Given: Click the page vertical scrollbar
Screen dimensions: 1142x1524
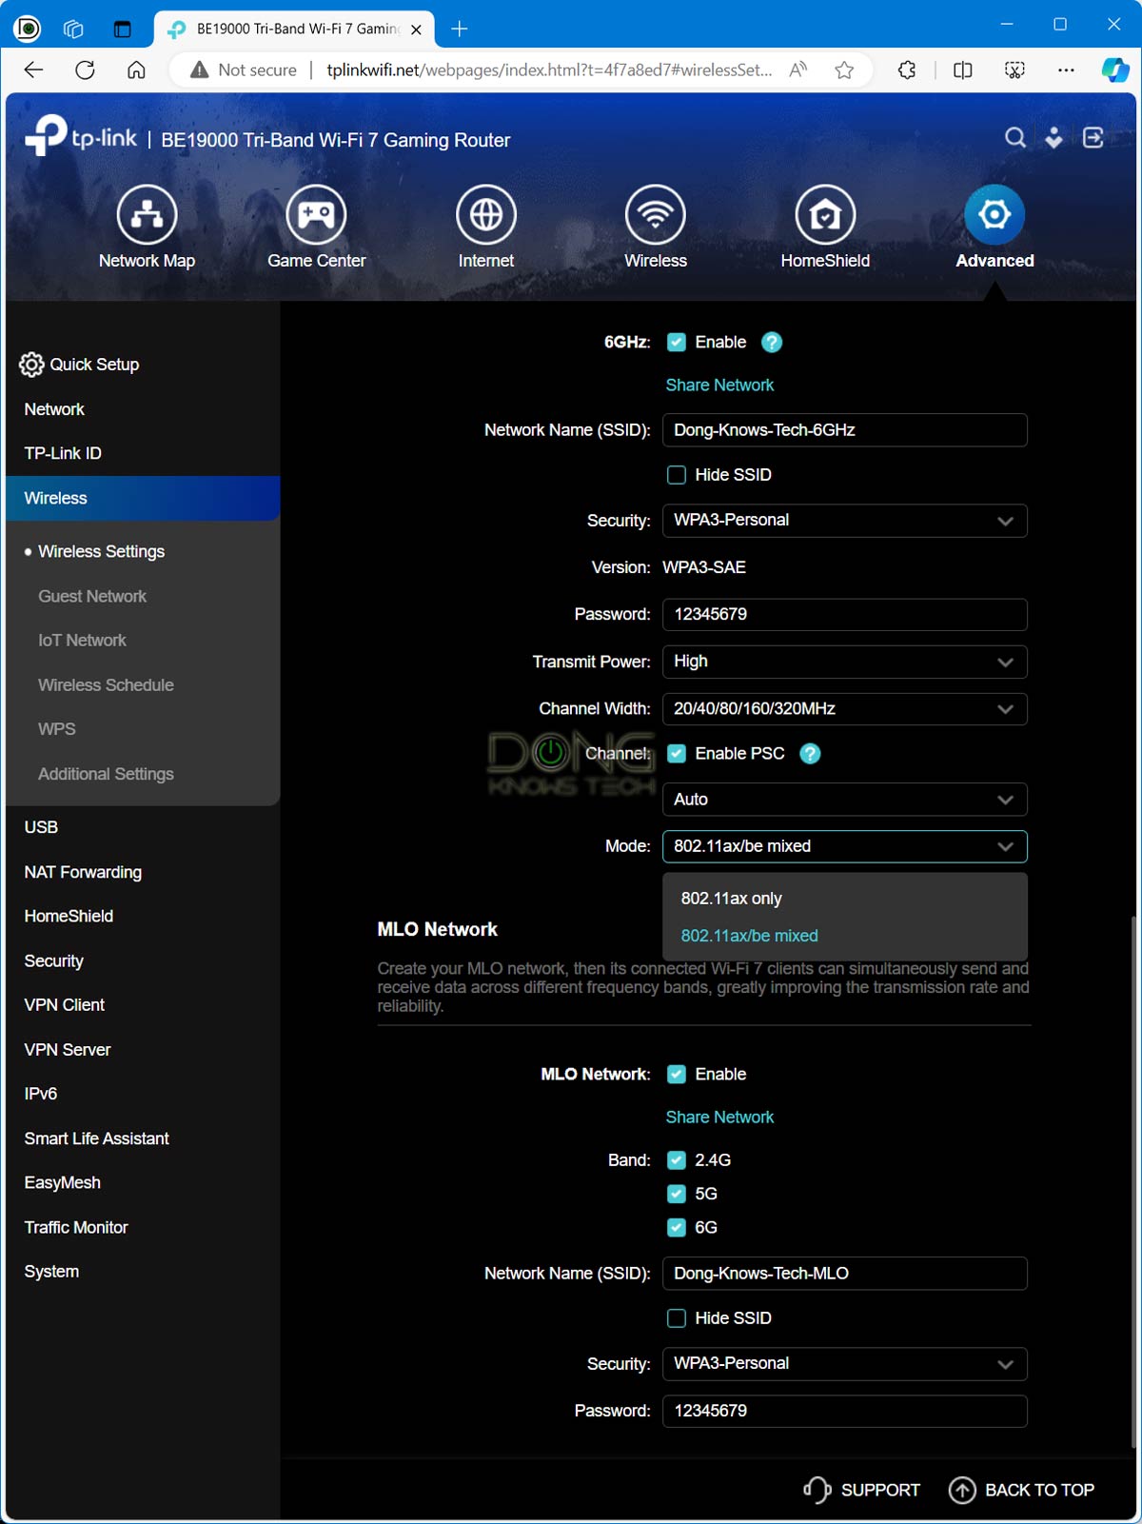Looking at the screenshot, I should [1132, 1180].
